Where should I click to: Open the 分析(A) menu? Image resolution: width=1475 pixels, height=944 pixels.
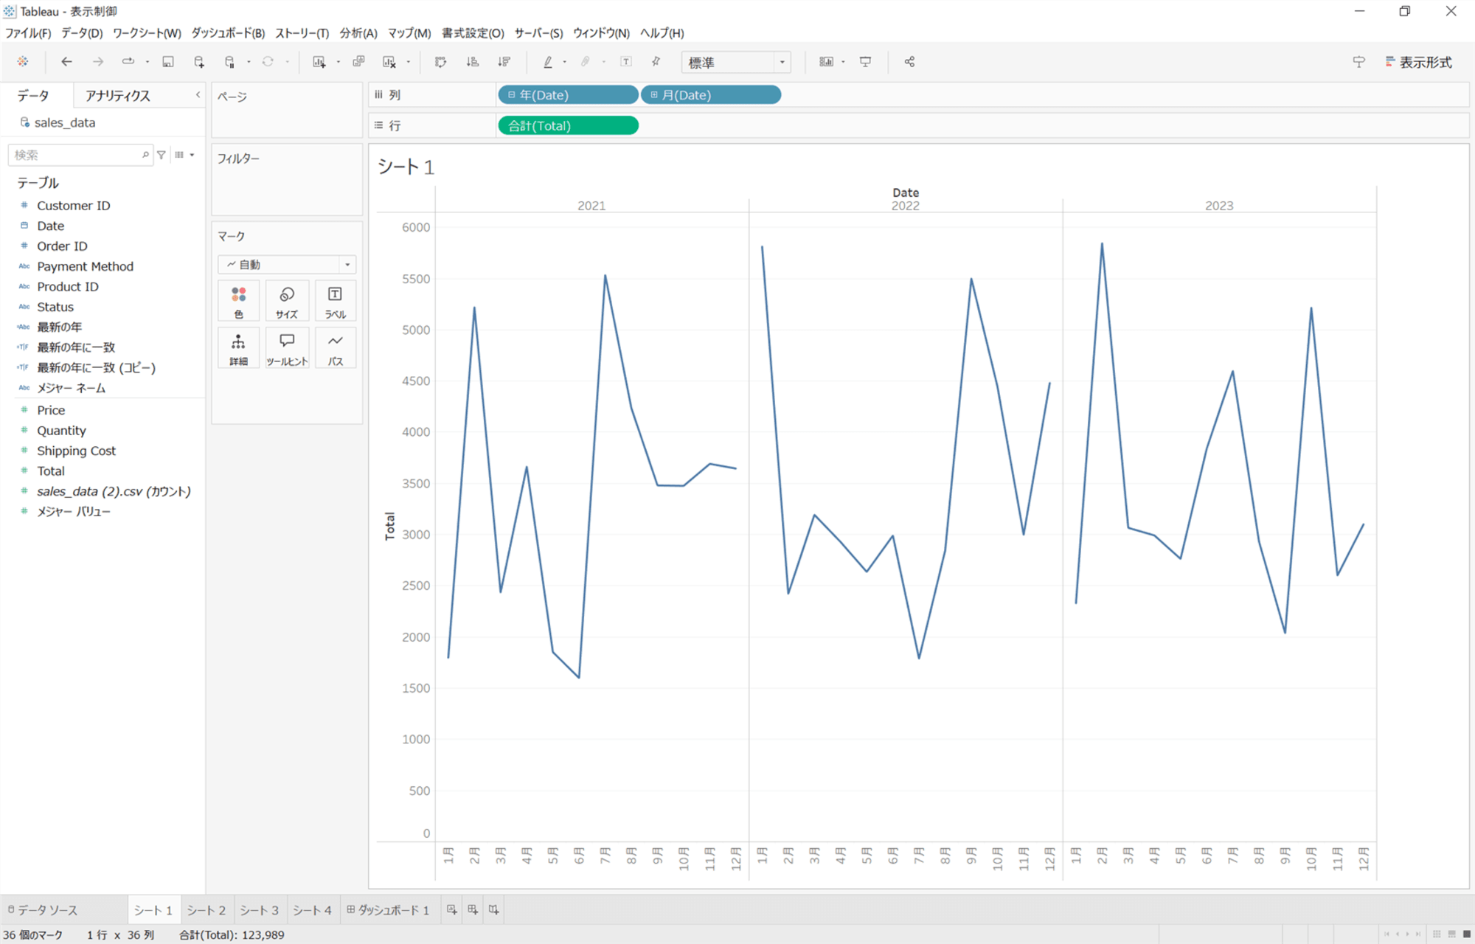[358, 33]
